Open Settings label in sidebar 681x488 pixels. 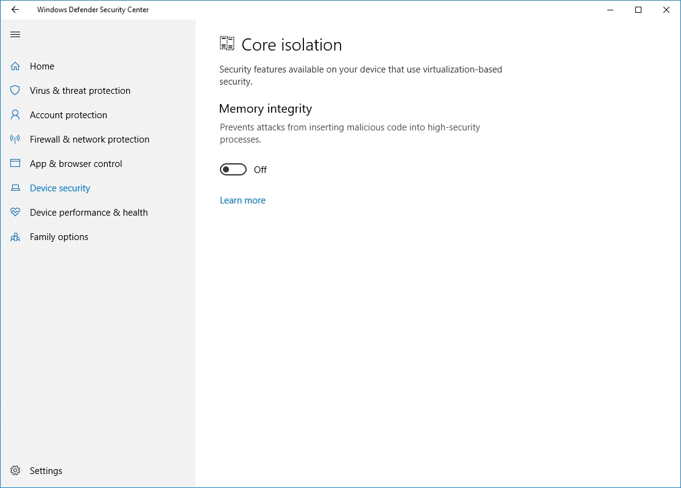click(x=46, y=471)
